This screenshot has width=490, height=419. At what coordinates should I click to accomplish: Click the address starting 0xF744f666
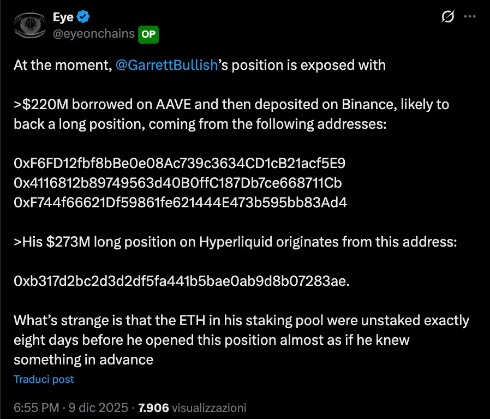tap(180, 202)
